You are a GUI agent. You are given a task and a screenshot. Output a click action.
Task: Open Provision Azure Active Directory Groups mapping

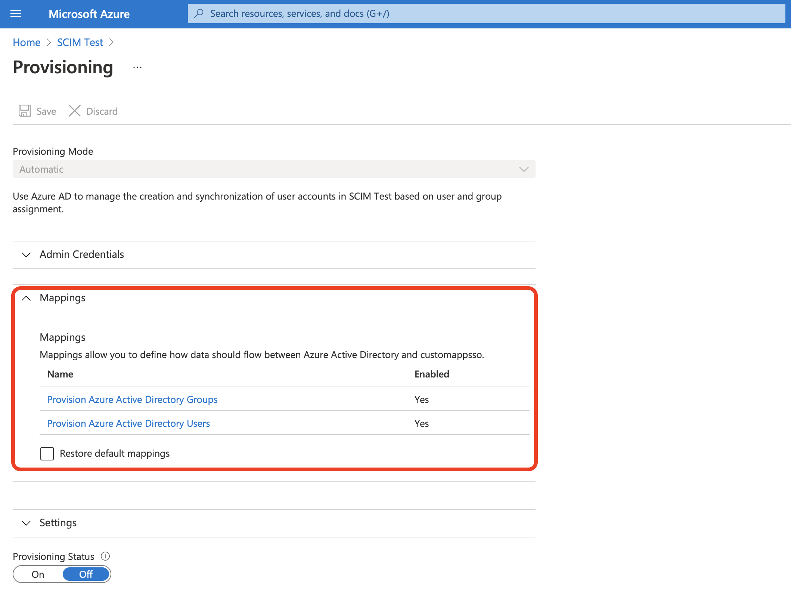point(132,400)
